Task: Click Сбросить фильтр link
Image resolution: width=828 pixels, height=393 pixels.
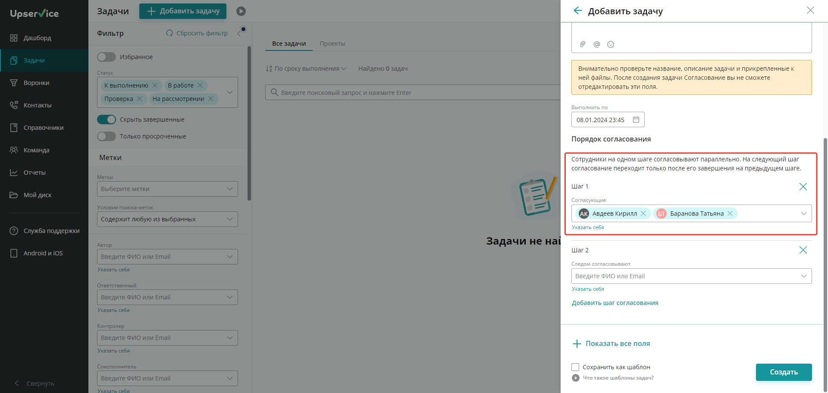Action: click(197, 33)
